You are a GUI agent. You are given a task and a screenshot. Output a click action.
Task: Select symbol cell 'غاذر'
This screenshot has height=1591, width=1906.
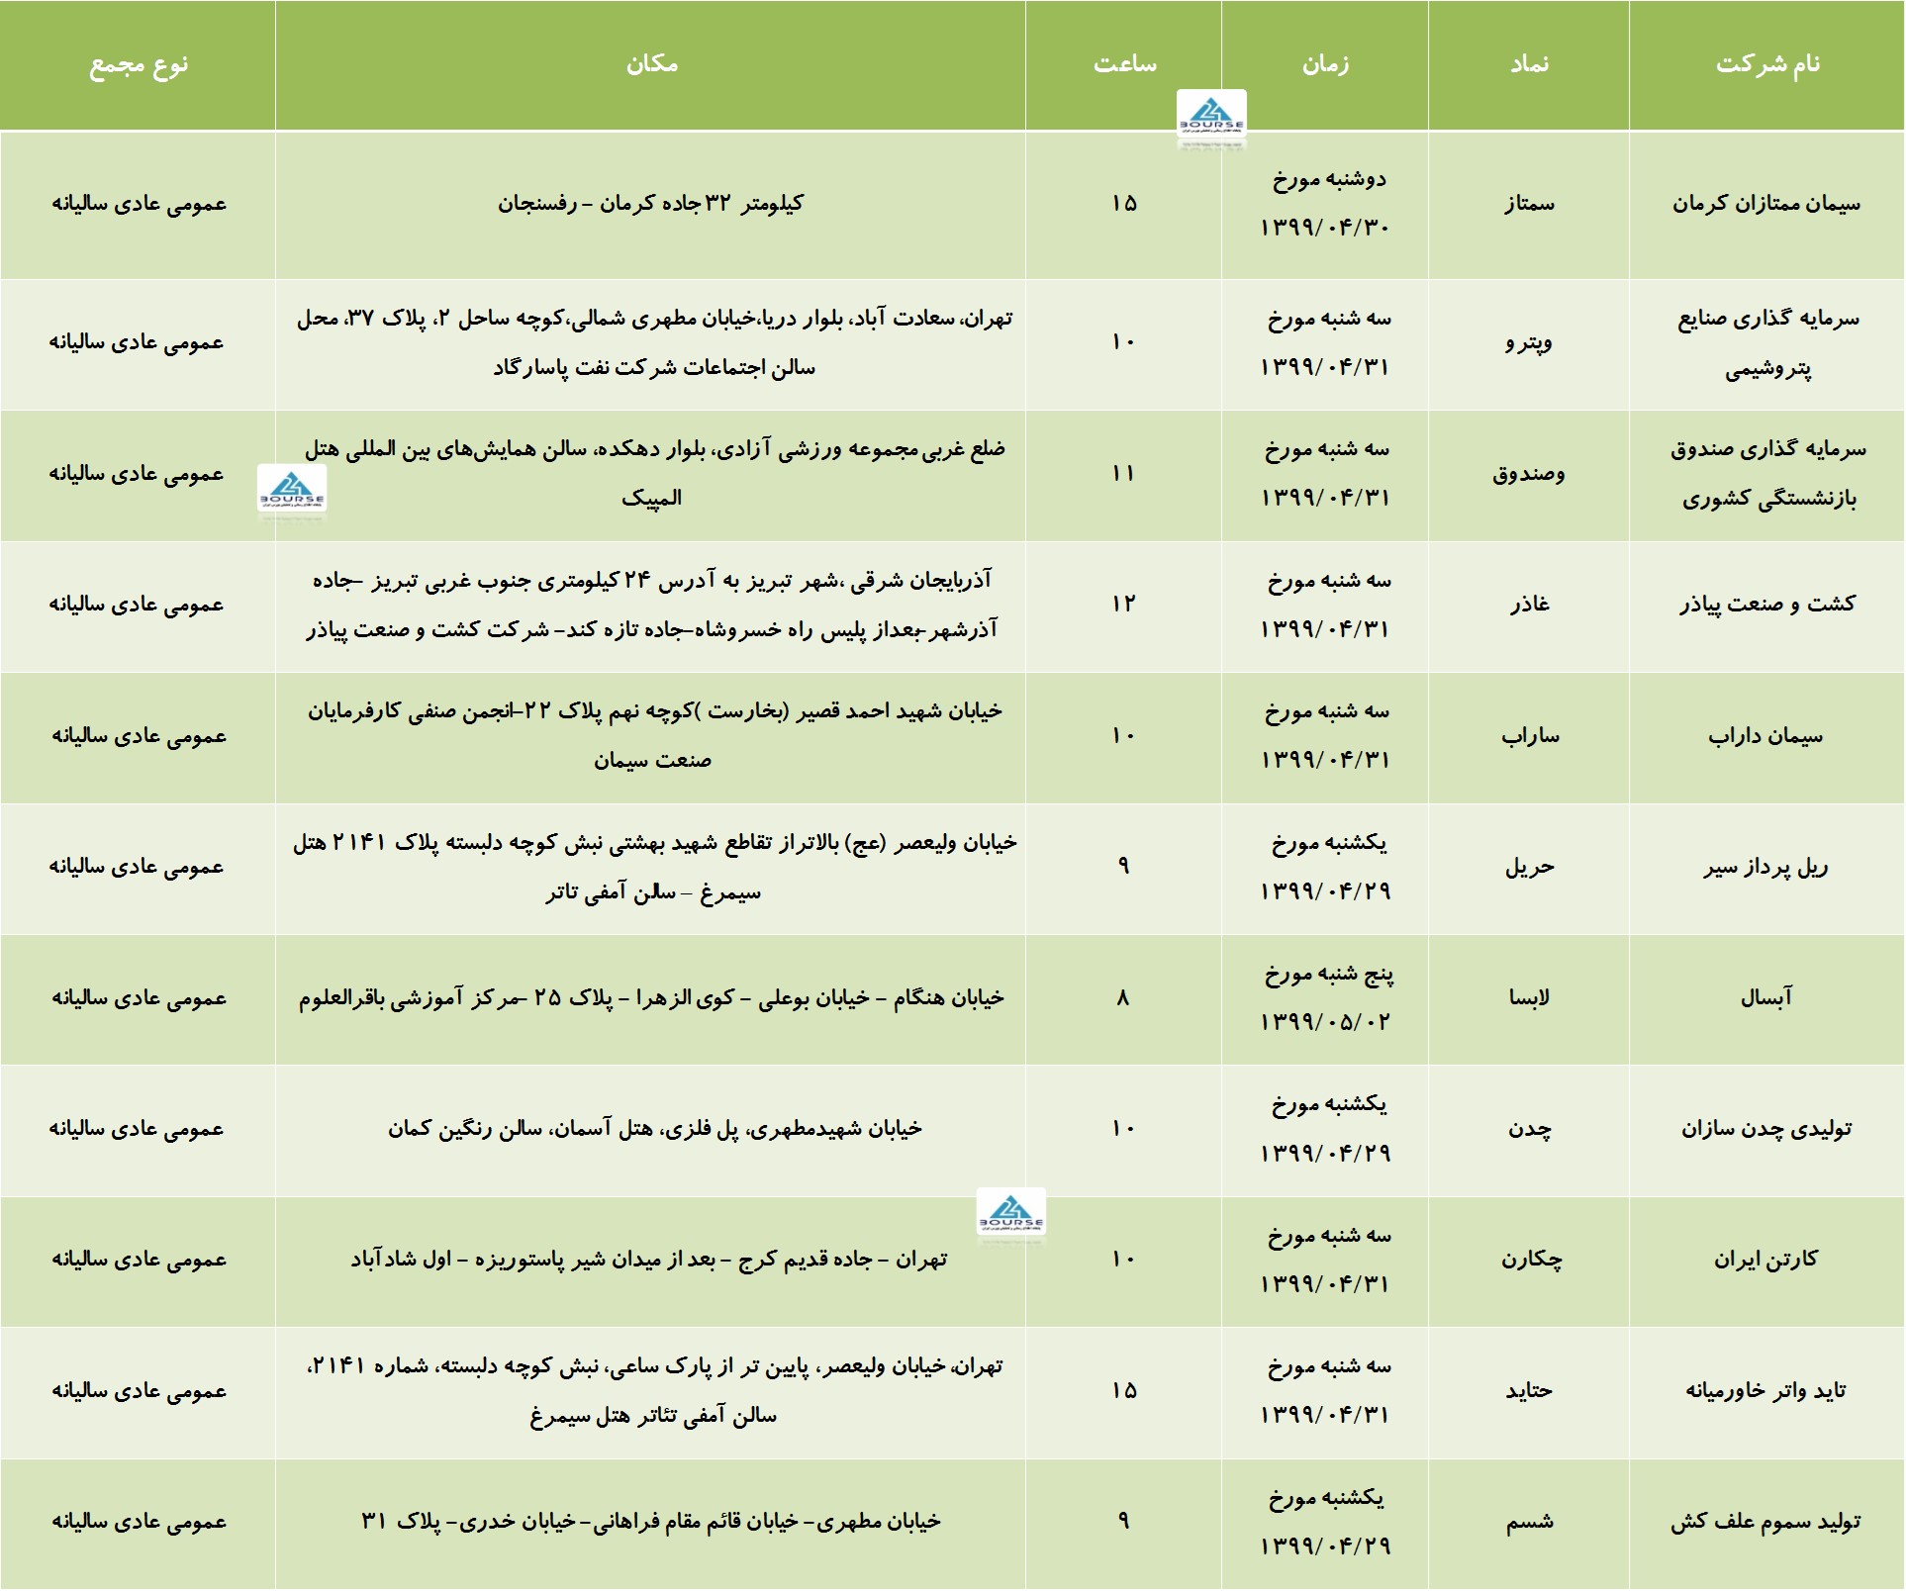(1529, 605)
